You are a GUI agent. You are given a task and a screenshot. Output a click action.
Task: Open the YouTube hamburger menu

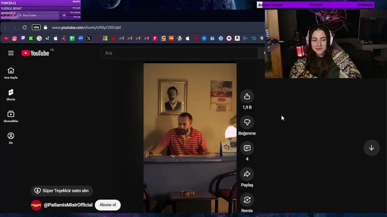pos(11,53)
